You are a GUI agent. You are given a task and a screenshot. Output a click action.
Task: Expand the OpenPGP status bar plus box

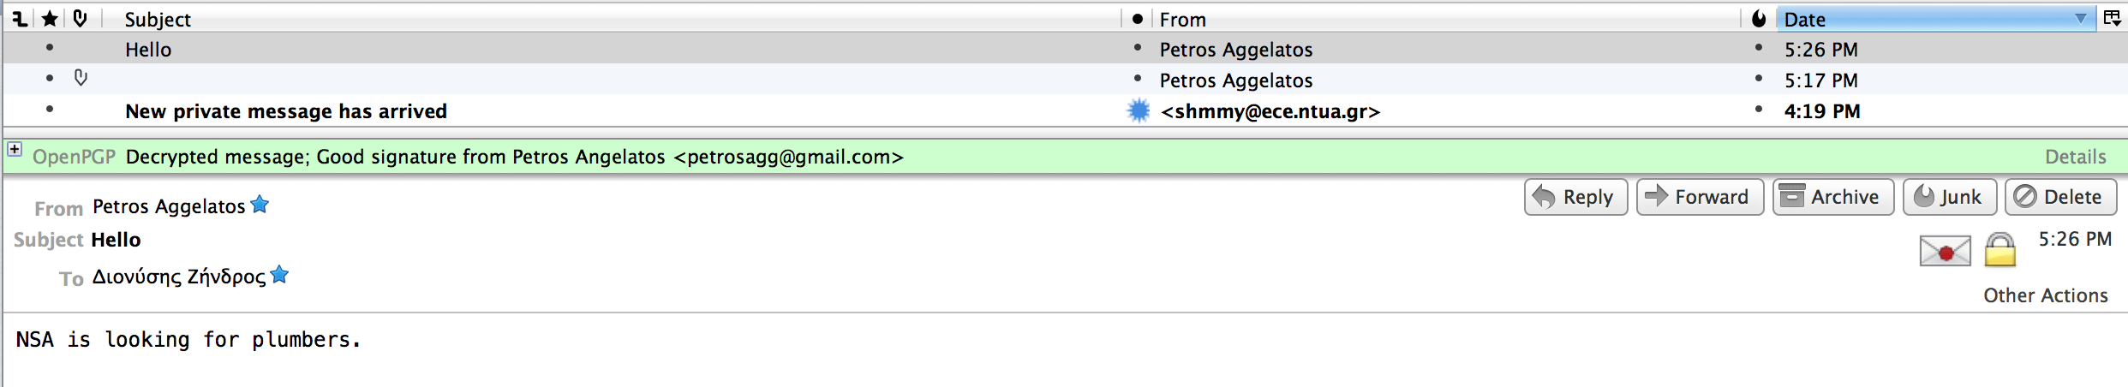pos(15,150)
